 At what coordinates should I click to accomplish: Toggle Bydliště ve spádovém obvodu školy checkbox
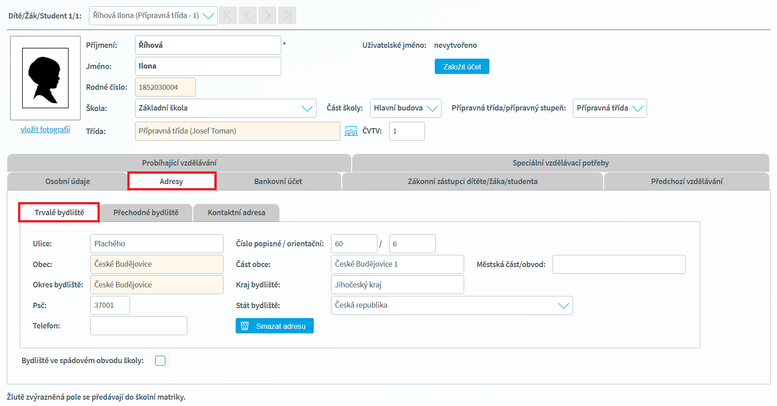point(160,360)
